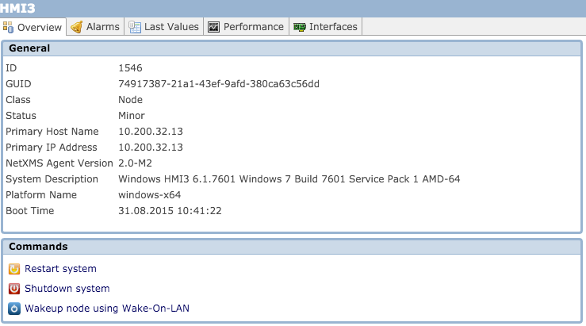
Task: Open the Last Values tab
Action: [x=164, y=27]
